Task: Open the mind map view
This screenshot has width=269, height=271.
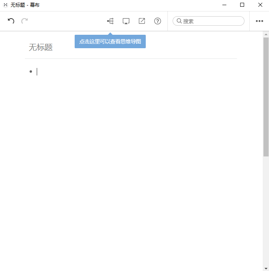Action: pyautogui.click(x=110, y=21)
